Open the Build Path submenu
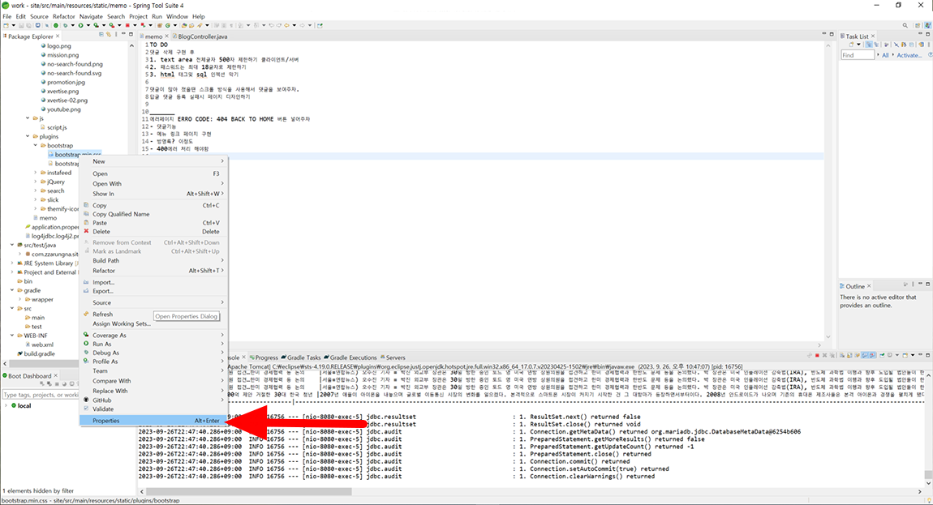Screen dimensions: 933x505 click(153, 260)
